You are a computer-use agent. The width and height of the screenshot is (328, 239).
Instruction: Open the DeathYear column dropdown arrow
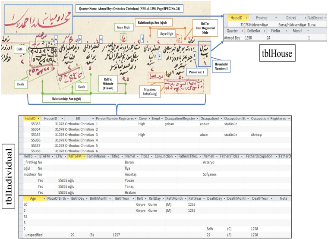[x=271, y=198]
